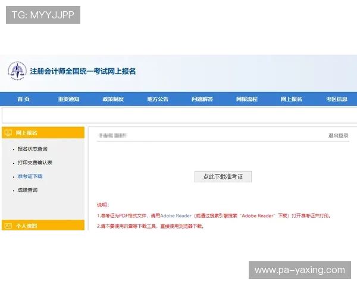Open the 首页 navigation item
The height and width of the screenshot is (285, 357).
click(x=23, y=99)
